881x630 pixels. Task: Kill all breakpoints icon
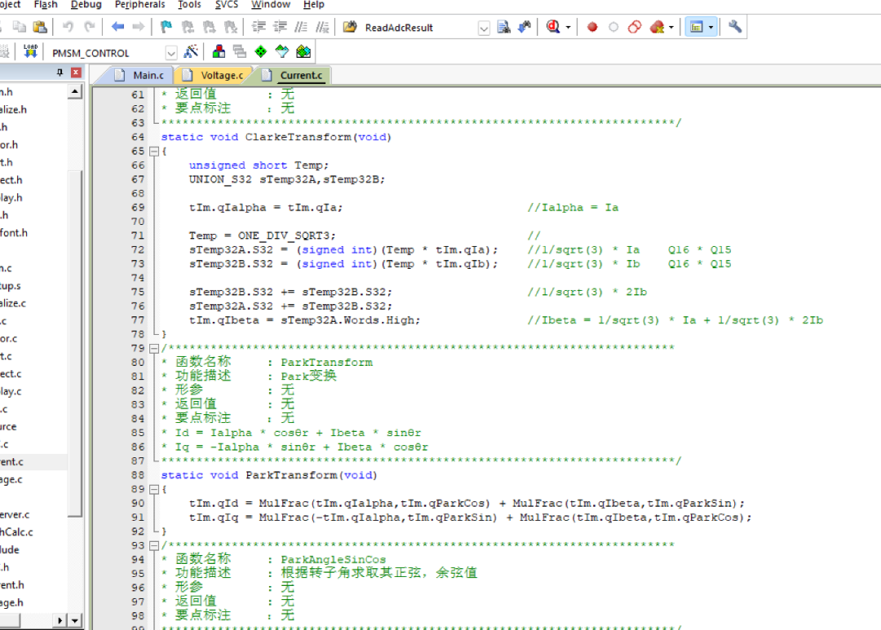pos(657,27)
